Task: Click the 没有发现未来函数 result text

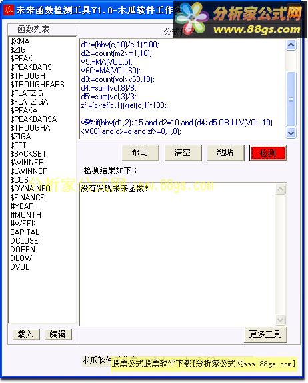Action: 115,189
